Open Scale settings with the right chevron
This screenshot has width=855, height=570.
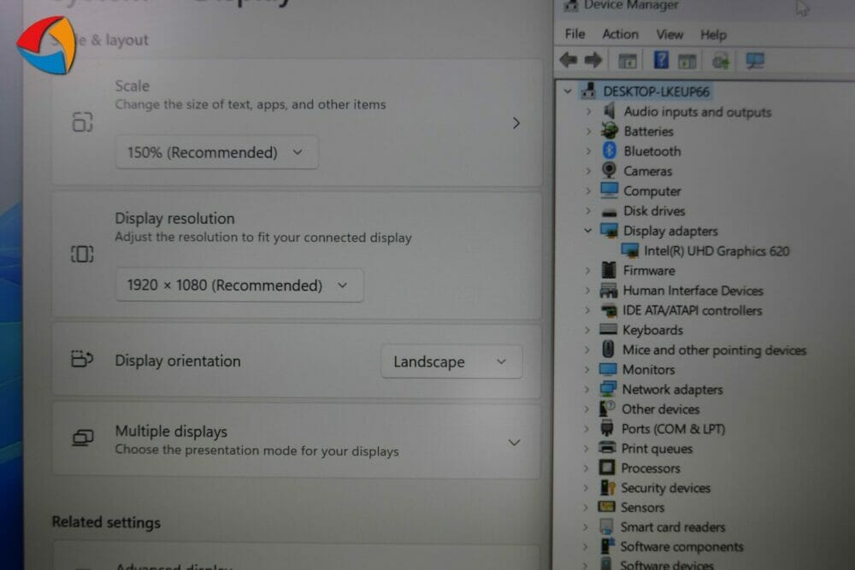pos(516,123)
